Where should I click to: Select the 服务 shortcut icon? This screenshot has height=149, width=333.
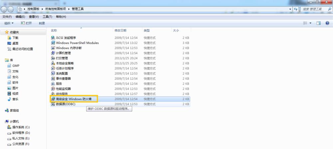point(53,84)
